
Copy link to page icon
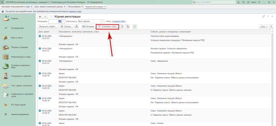point(264,16)
